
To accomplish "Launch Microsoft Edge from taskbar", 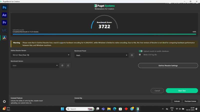I will 115,109.
